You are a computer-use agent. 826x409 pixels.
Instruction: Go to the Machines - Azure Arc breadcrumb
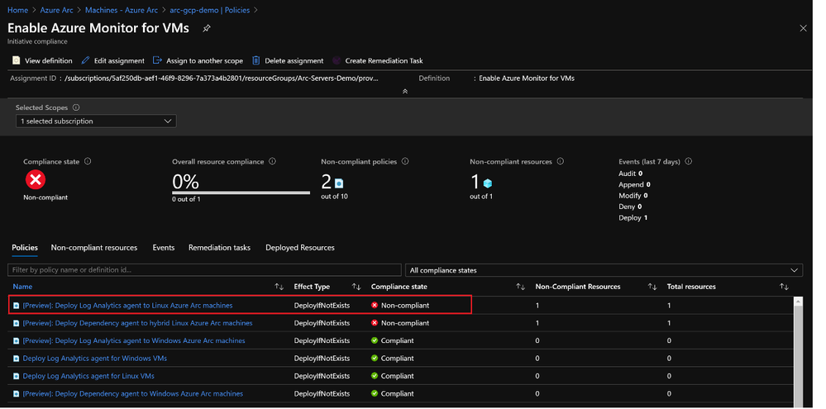[122, 10]
